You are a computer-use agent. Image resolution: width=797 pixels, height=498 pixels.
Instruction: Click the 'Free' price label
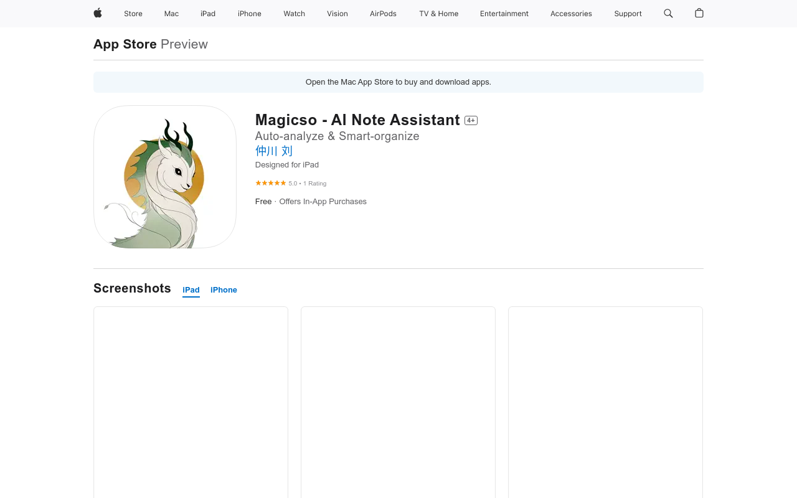263,202
